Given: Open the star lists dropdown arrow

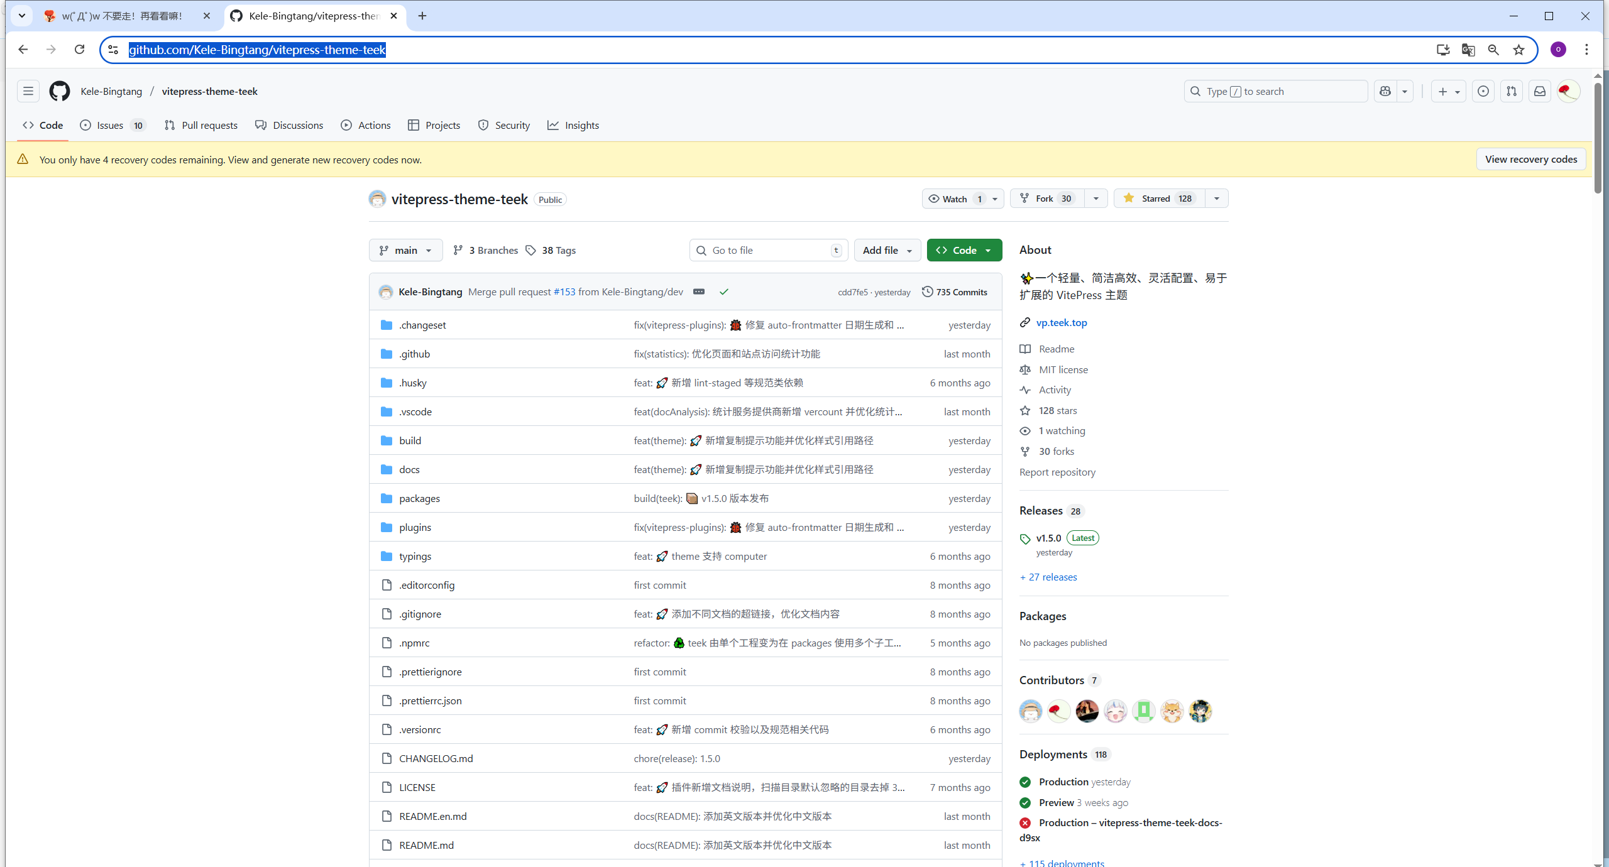Looking at the screenshot, I should (1217, 199).
